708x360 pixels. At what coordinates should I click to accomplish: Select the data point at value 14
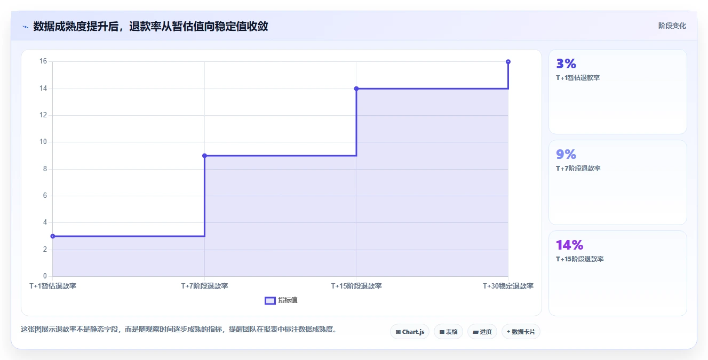point(356,89)
